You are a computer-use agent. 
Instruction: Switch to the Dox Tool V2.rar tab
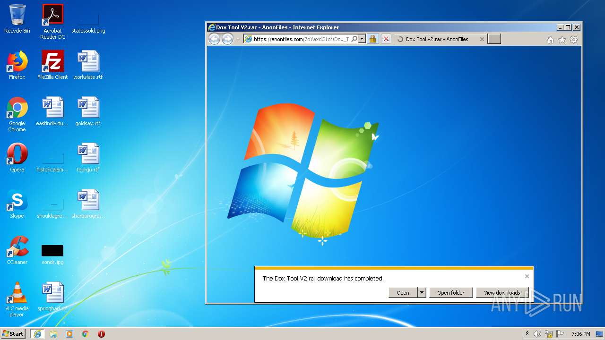click(437, 39)
